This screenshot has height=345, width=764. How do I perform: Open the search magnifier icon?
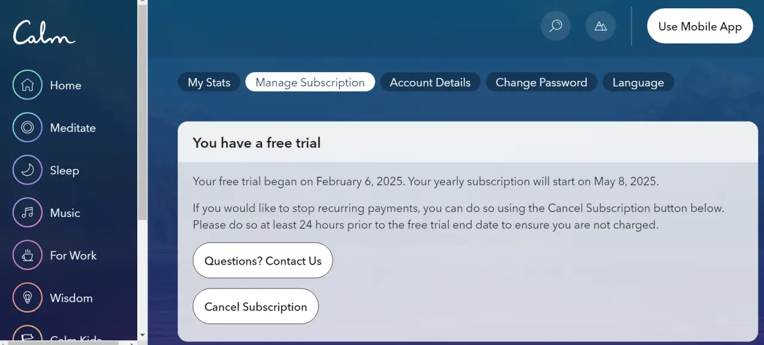pyautogui.click(x=556, y=26)
